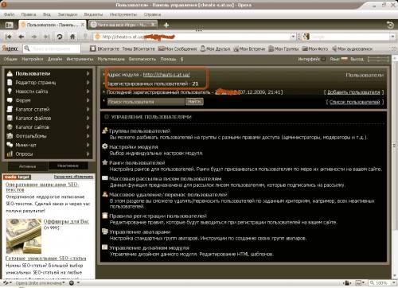Add a new tab with plus icon
The width and height of the screenshot is (398, 288).
tap(166, 25)
